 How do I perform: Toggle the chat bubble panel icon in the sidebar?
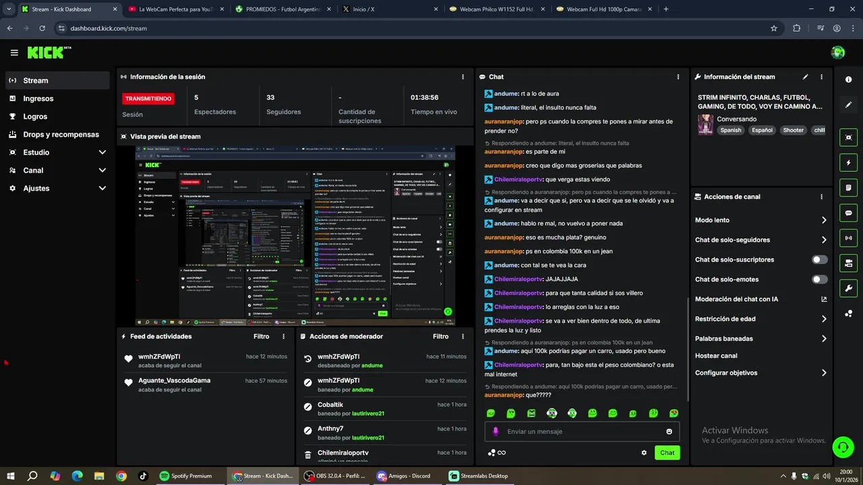(848, 213)
